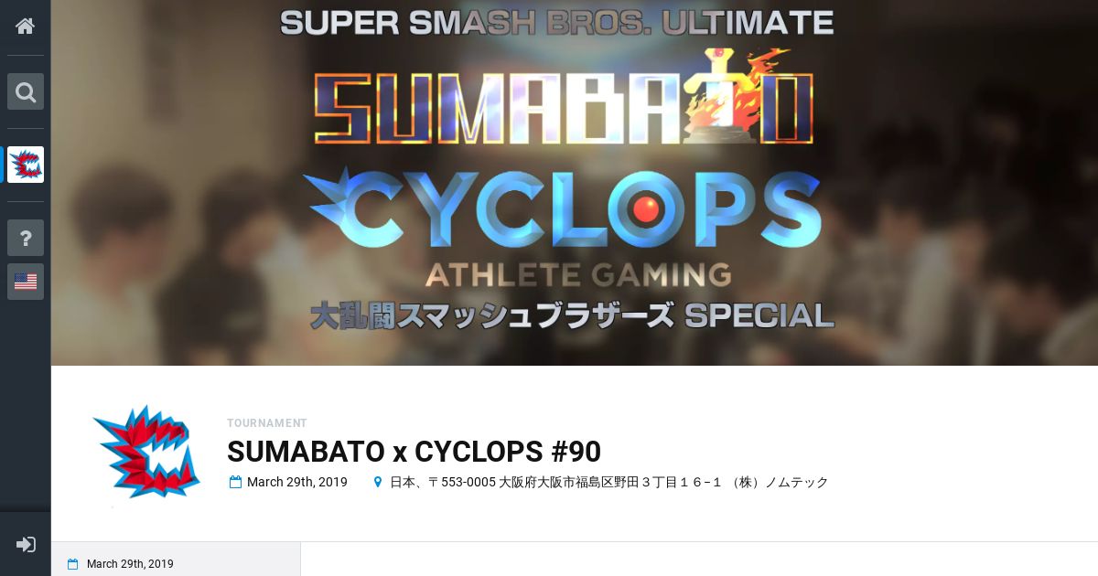Viewport: 1098px width, 576px height.
Task: Click the location pin icon next to the address
Action: pos(377,482)
